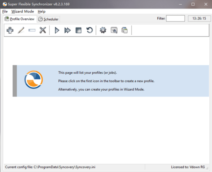Click the 'Licensed to: Vdown RG' text

tap(188, 167)
